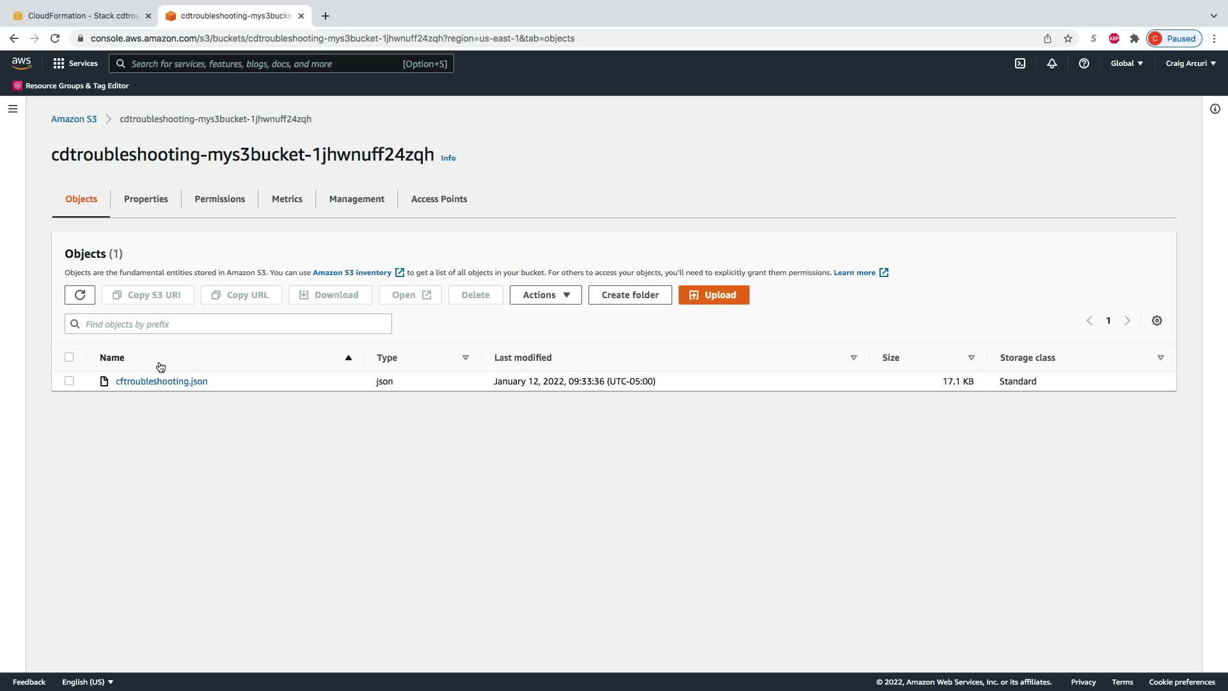Viewport: 1228px width, 691px height.
Task: Click the AWS logo home icon
Action: coord(21,63)
